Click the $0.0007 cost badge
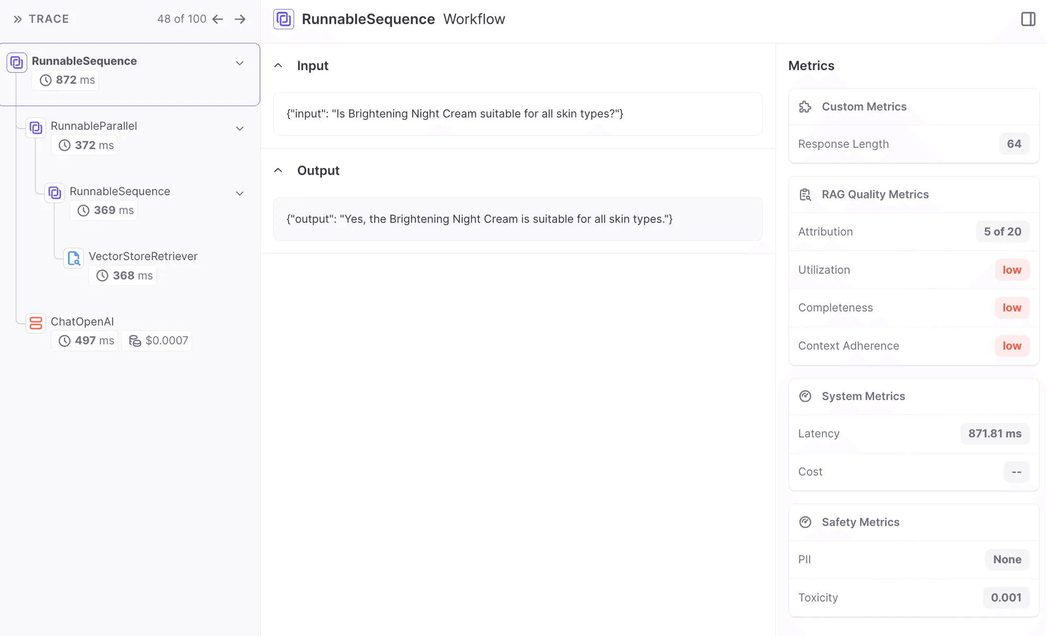 click(x=157, y=341)
